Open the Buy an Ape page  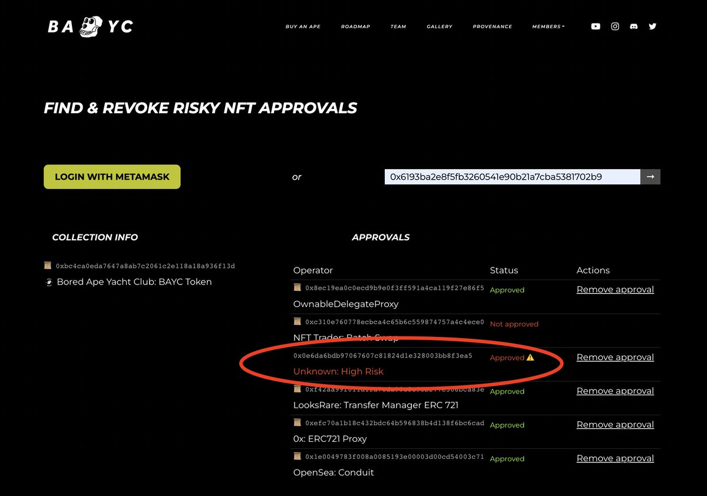303,27
